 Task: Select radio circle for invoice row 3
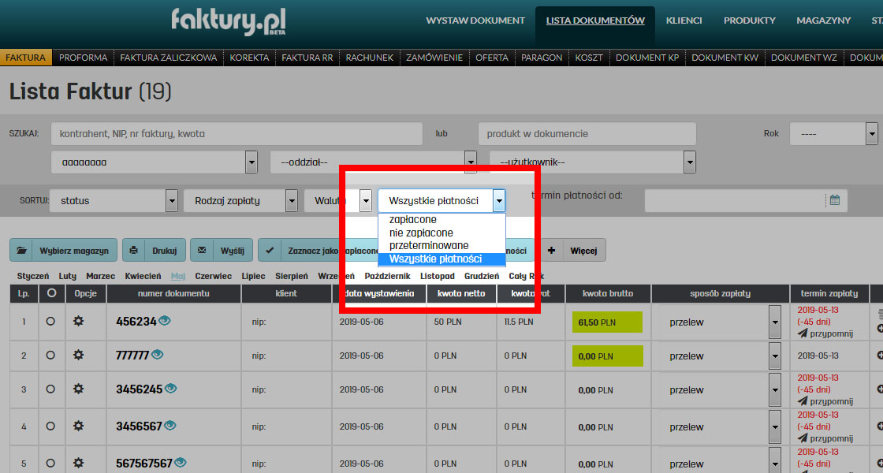[x=50, y=389]
